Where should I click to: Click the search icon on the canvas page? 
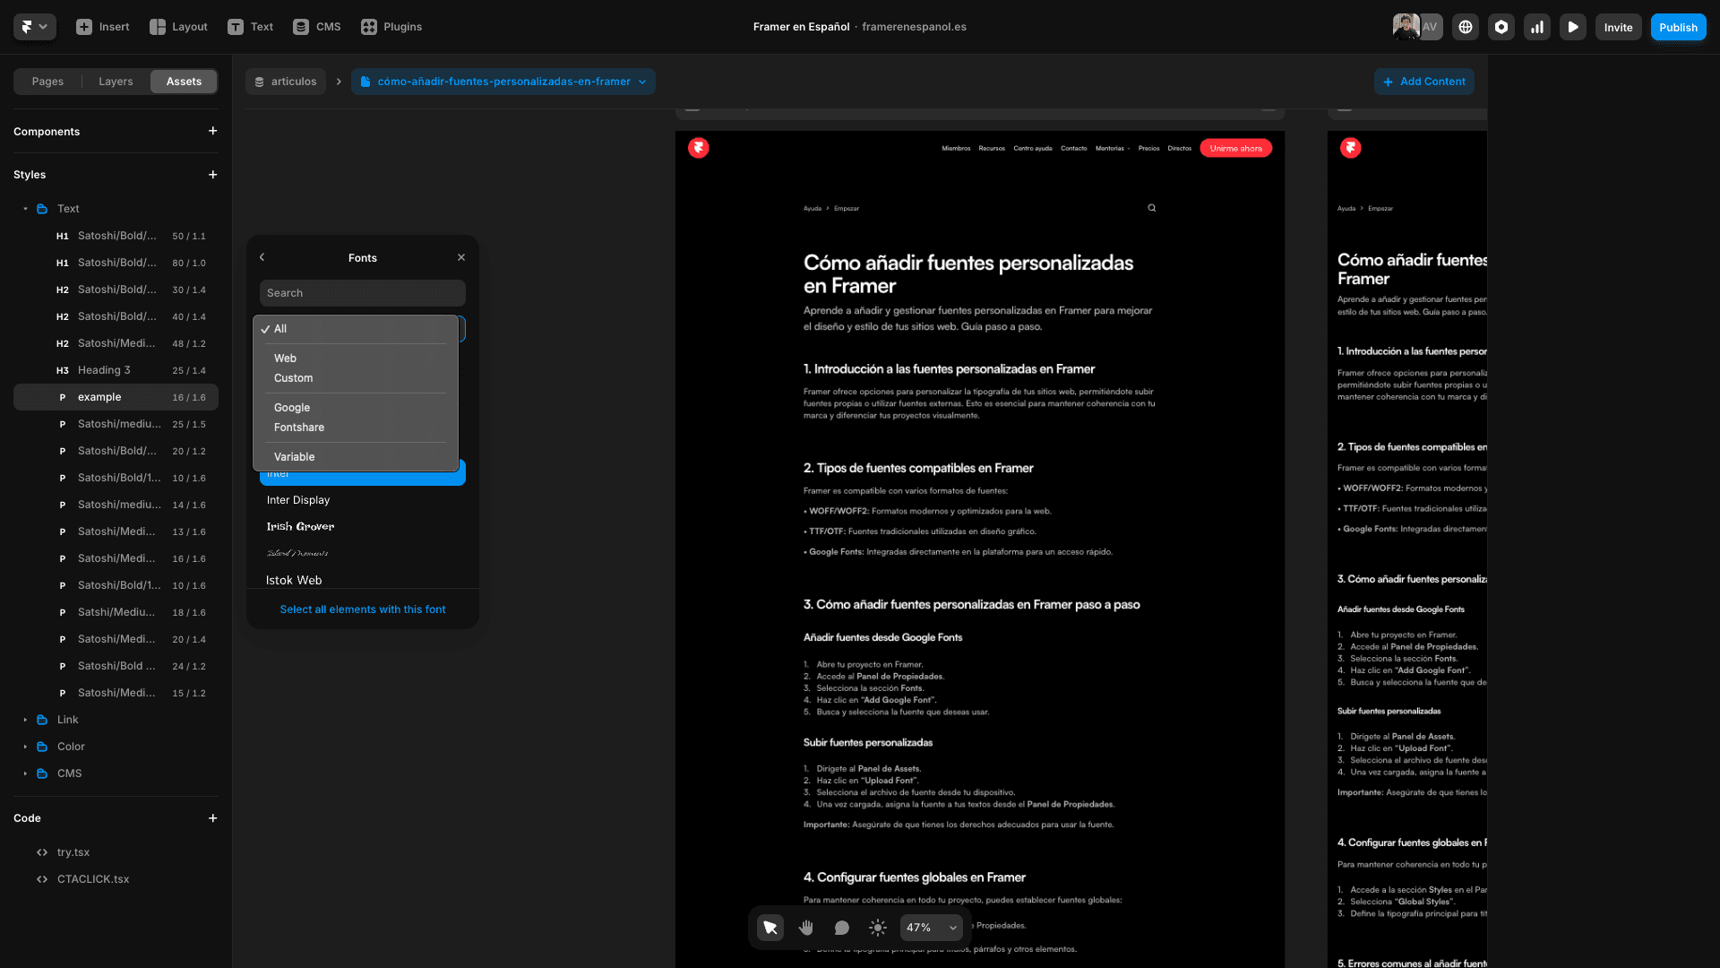click(1152, 208)
